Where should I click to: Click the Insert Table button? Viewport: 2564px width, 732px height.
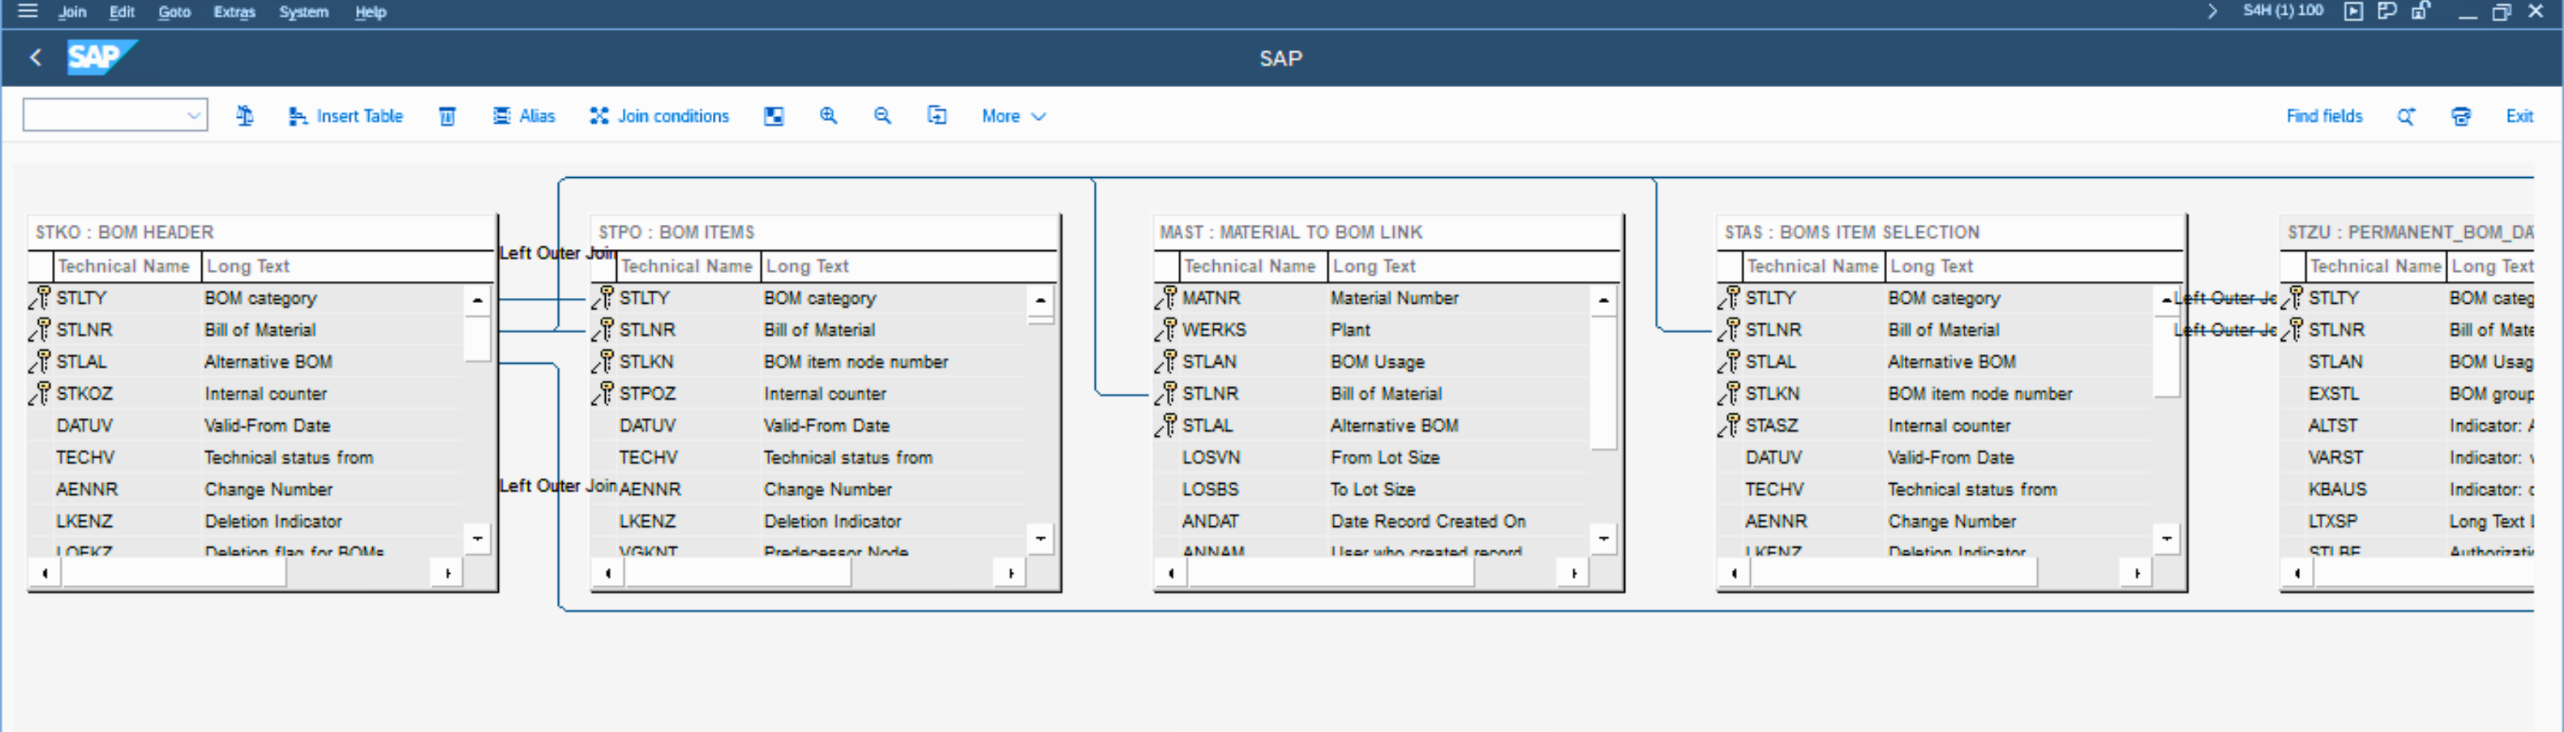[347, 116]
